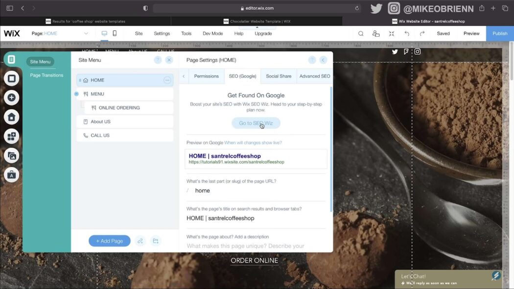Select Page Transitions in left panel
This screenshot has height=289, width=514.
(47, 75)
